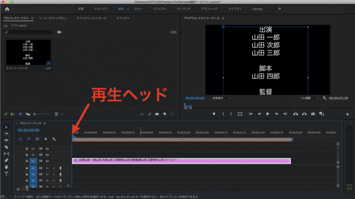355x199 pixels.
Task: Click the New Item icon in the Project panel
Action: (165, 114)
